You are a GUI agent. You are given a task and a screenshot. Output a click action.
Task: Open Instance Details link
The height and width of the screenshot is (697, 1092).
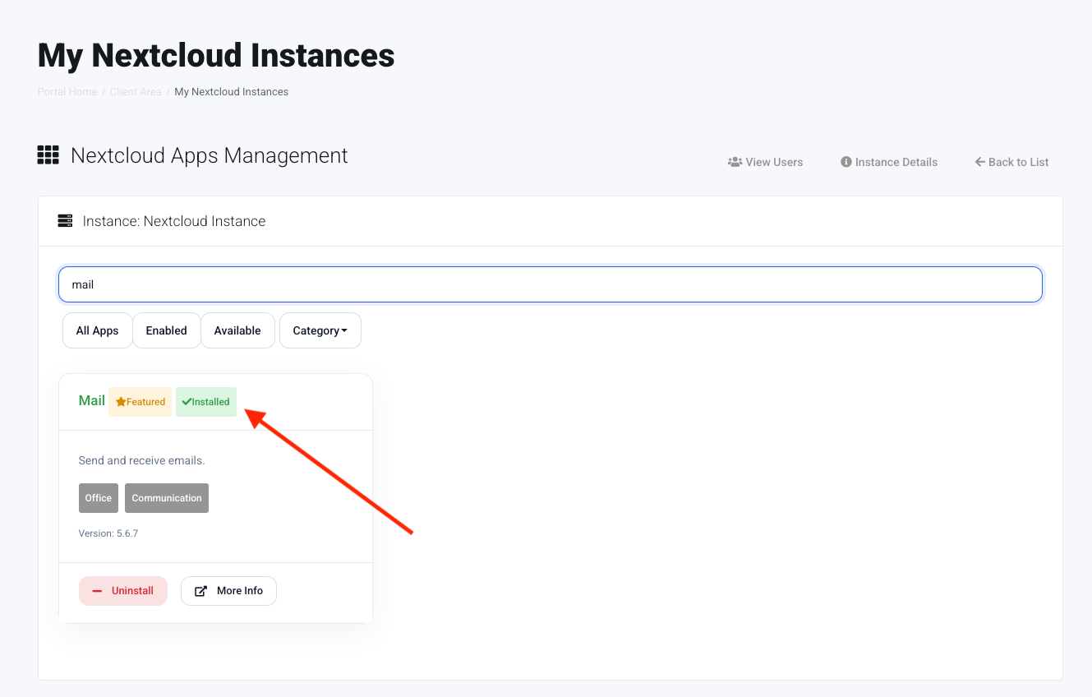click(889, 162)
